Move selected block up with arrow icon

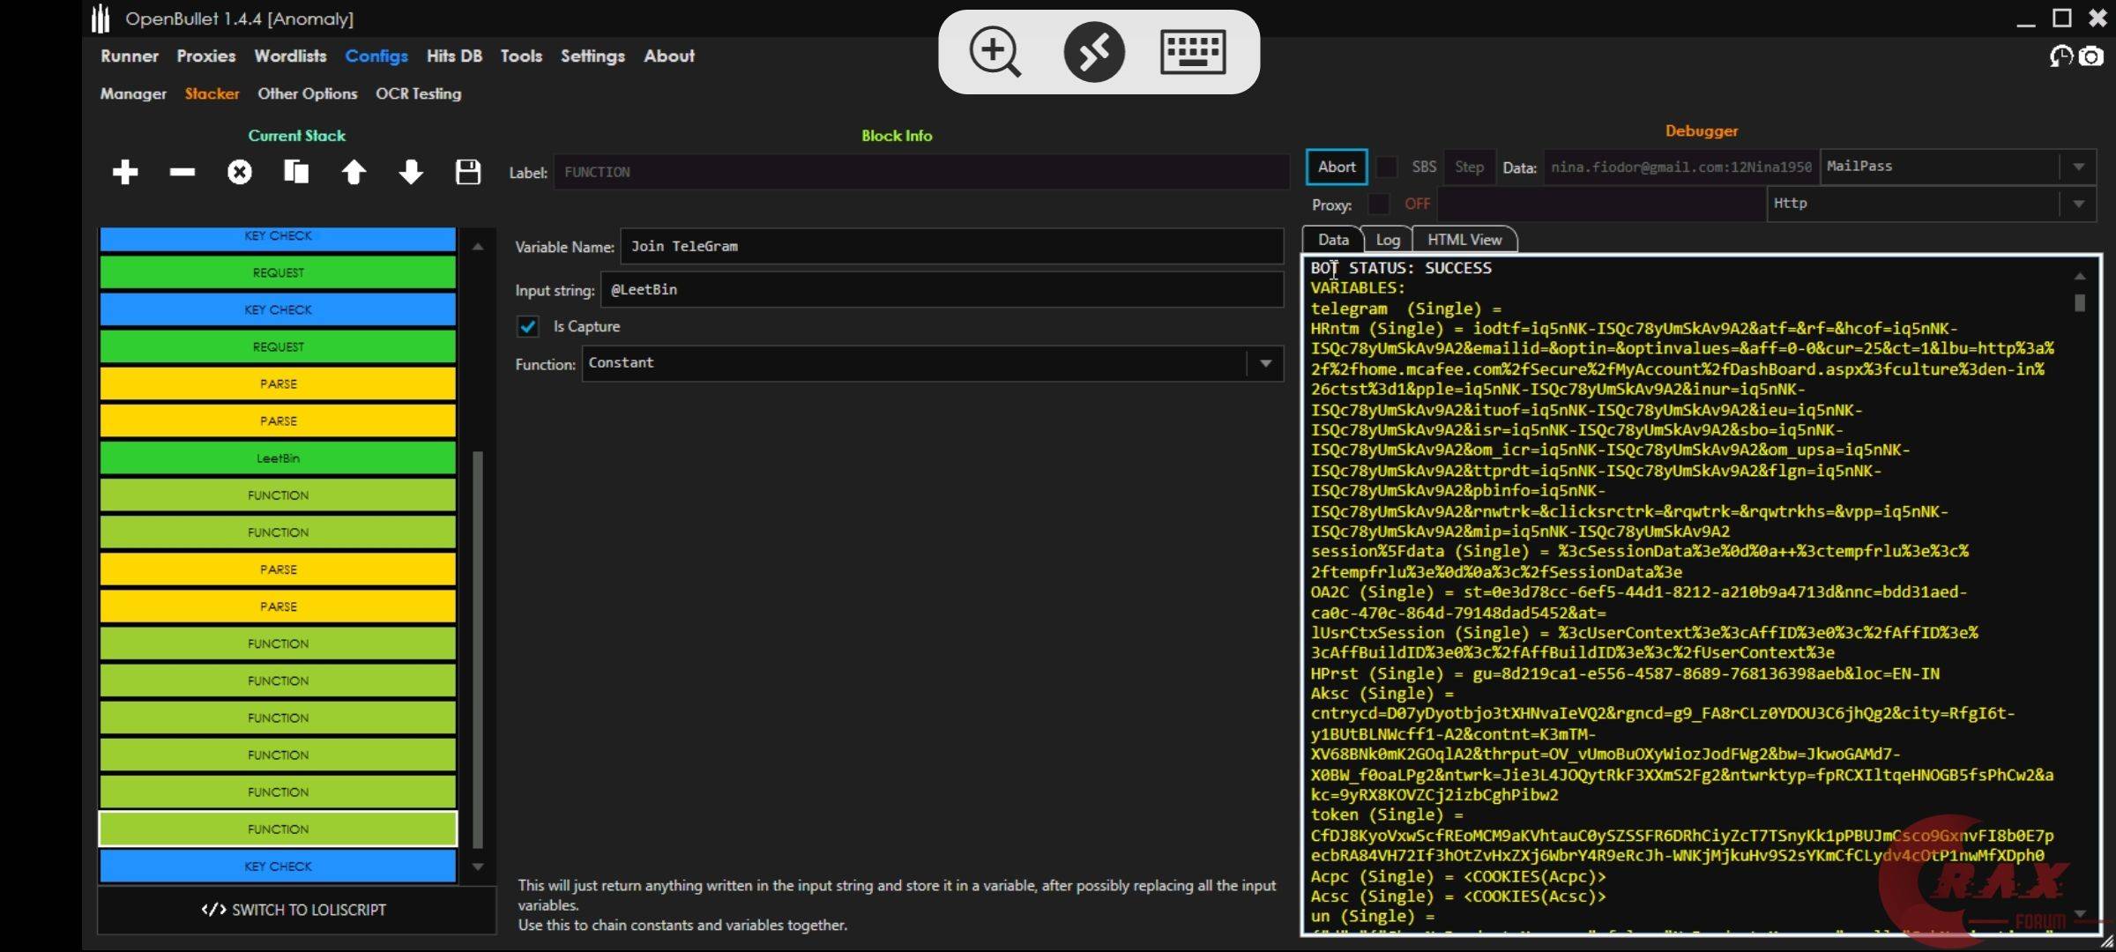click(x=354, y=172)
